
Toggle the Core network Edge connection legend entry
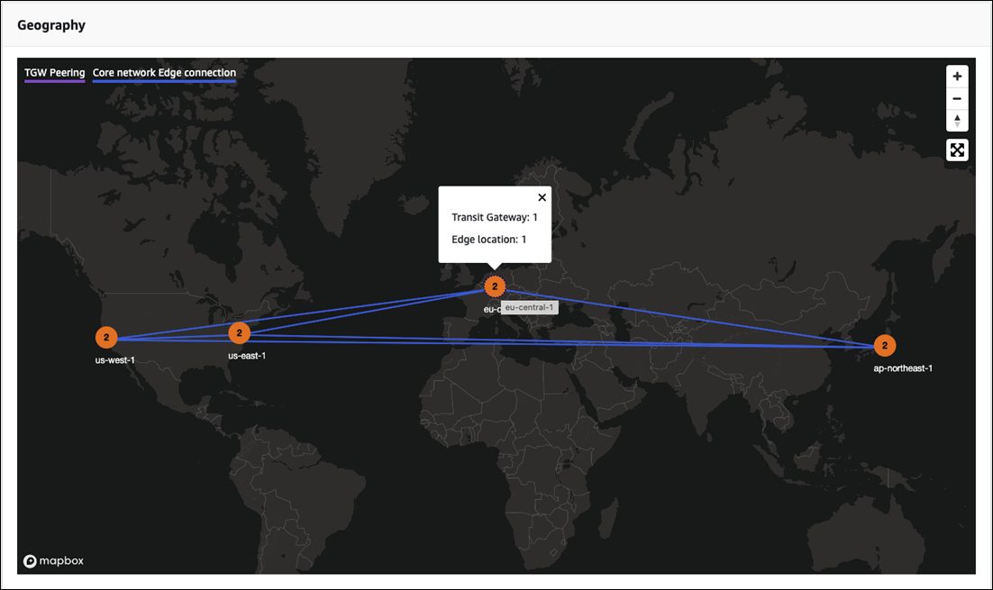click(164, 72)
